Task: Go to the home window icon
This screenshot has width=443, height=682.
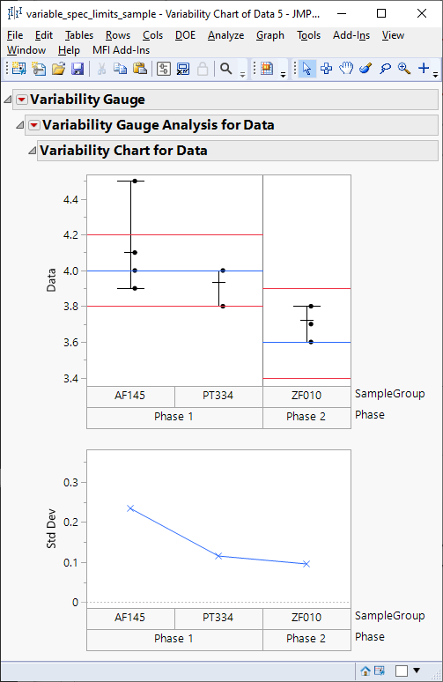Action: point(365,671)
